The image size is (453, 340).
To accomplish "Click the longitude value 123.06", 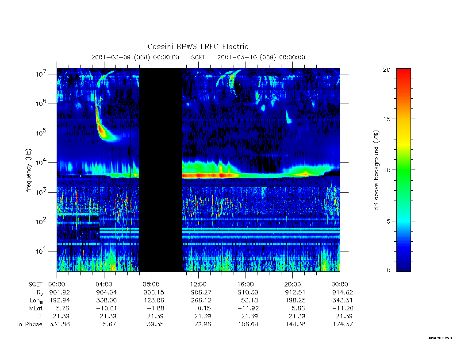I will click(154, 301).
